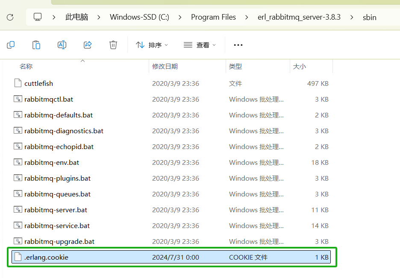Select rabbitmq-plugins.bat file name
Image resolution: width=400 pixels, height=278 pixels.
pos(57,179)
